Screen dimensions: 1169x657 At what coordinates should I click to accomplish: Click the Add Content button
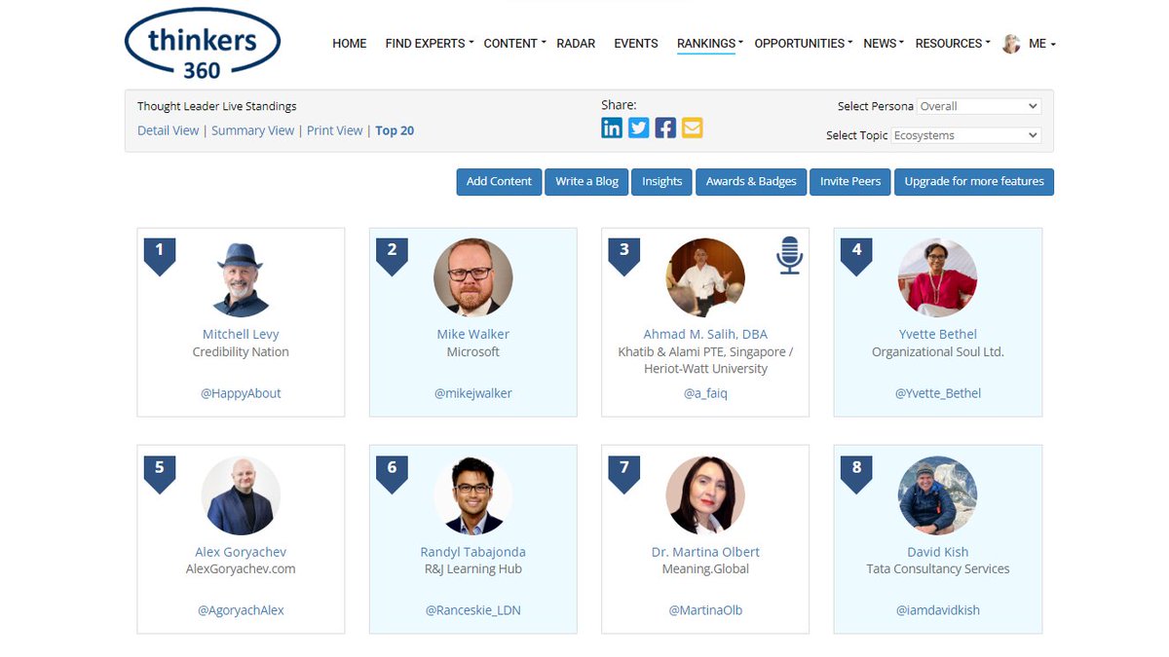tap(499, 182)
